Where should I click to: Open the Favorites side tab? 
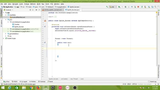point(1,74)
